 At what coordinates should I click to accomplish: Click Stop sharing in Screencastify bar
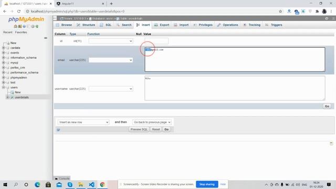point(207,184)
